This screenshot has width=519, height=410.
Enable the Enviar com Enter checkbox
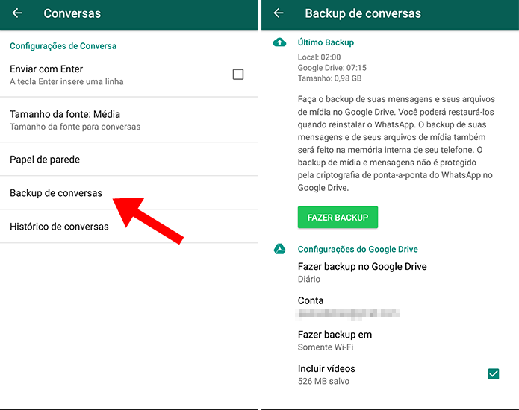238,75
